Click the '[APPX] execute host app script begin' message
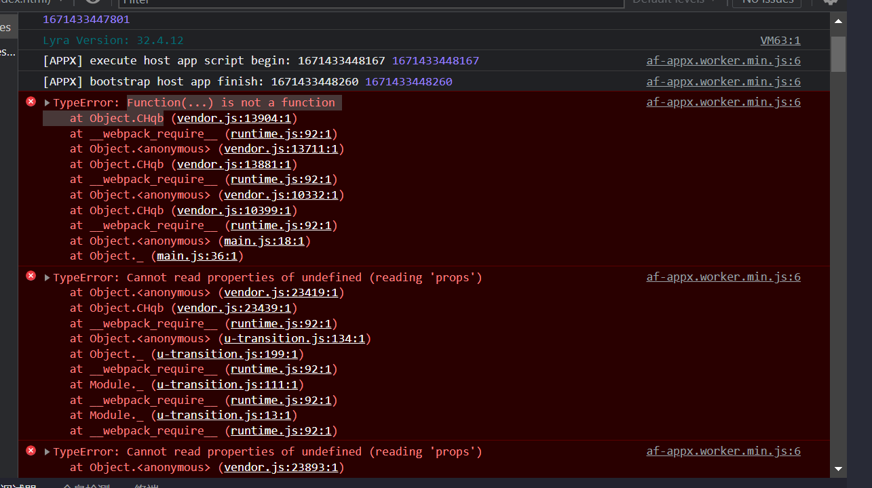The width and height of the screenshot is (872, 488). coord(214,61)
